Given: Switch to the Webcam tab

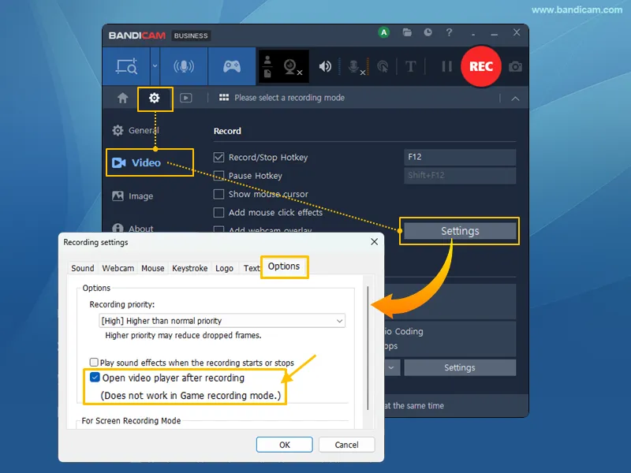Looking at the screenshot, I should click(x=118, y=268).
